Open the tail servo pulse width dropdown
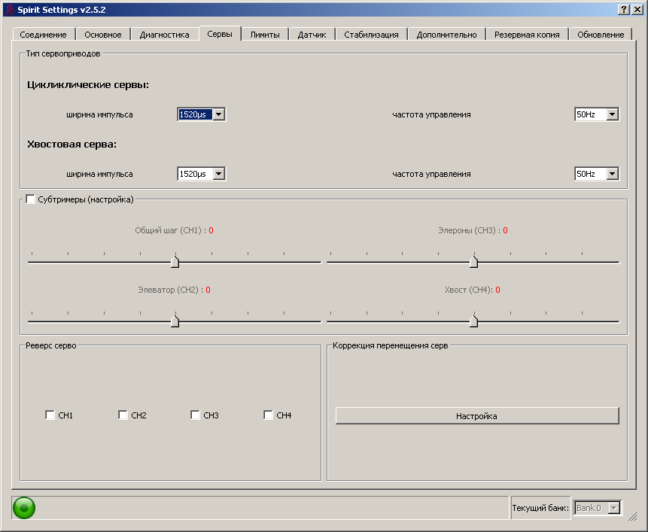 click(219, 174)
